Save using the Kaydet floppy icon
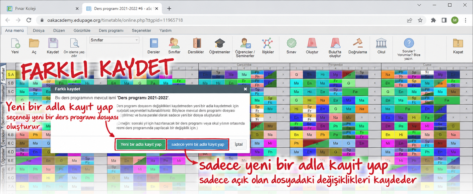 tap(53, 44)
